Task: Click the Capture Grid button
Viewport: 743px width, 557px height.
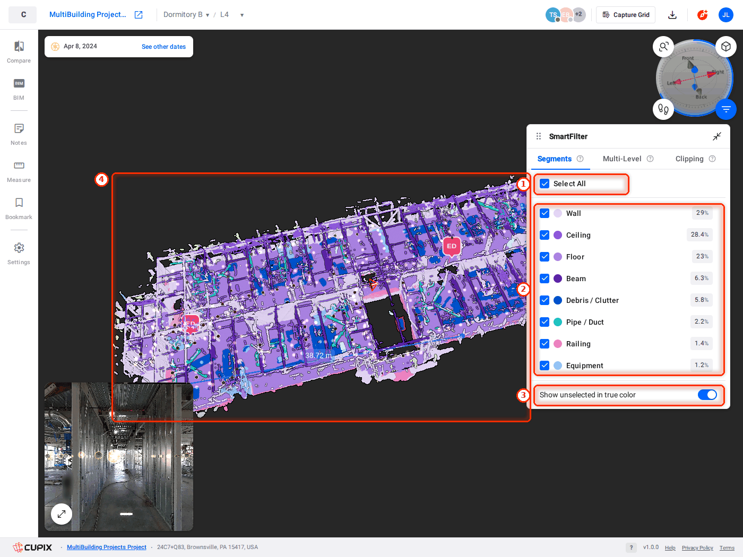Action: [x=626, y=15]
